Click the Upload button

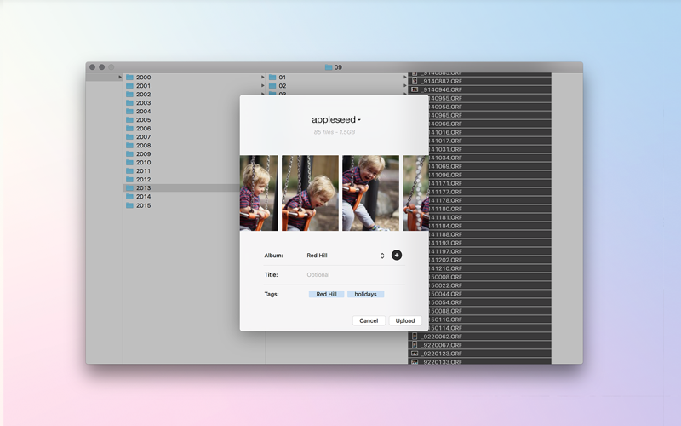pyautogui.click(x=405, y=320)
